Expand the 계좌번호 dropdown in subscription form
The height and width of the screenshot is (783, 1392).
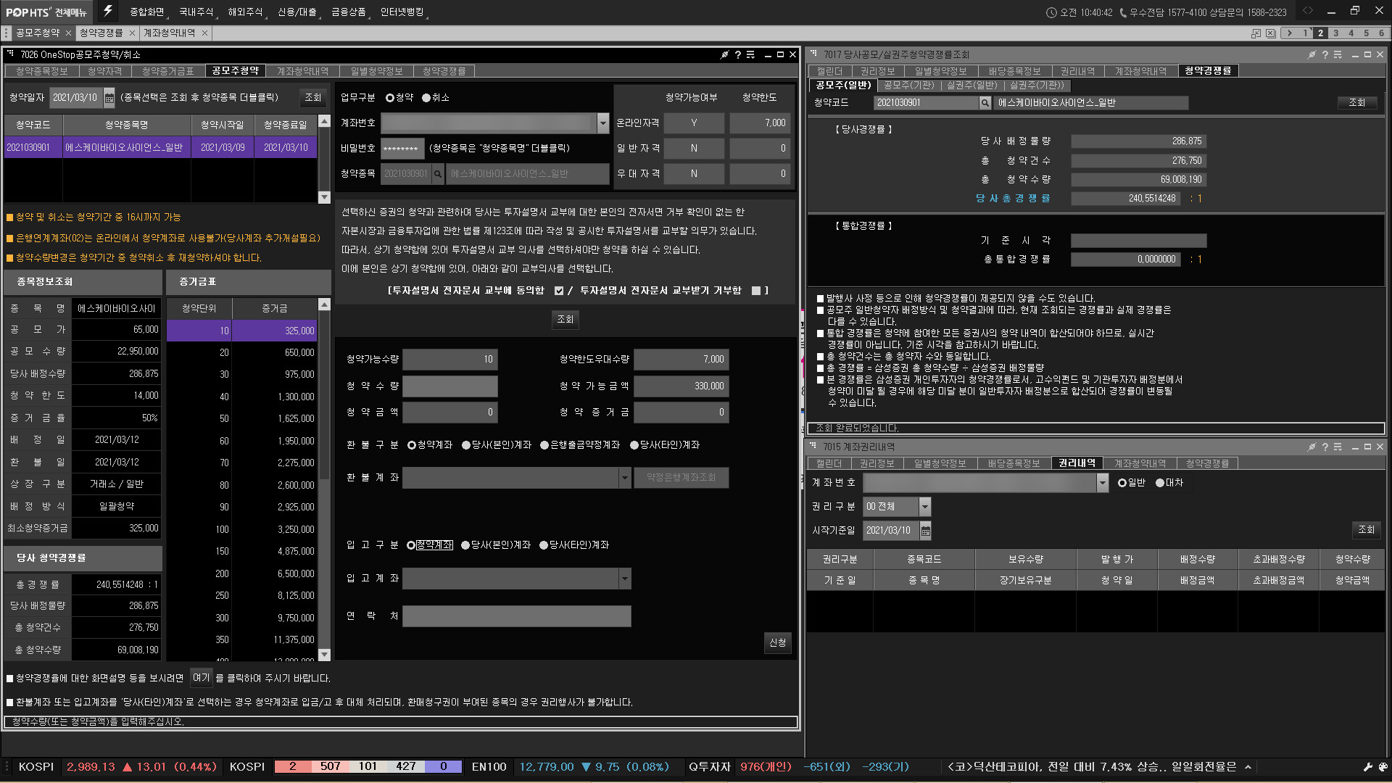coord(602,123)
